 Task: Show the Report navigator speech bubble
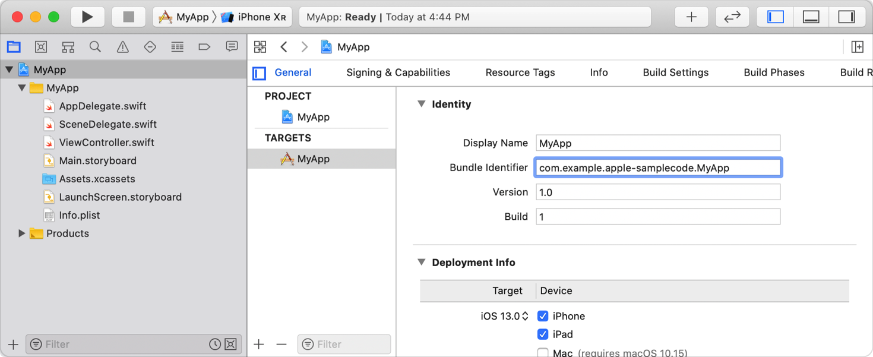point(232,47)
